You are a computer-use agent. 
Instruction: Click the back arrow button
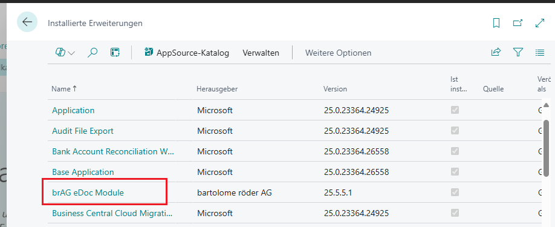[27, 22]
